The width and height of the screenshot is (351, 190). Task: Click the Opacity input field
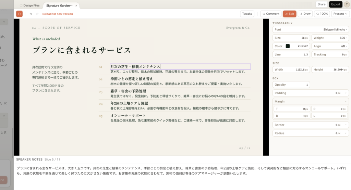291,85
